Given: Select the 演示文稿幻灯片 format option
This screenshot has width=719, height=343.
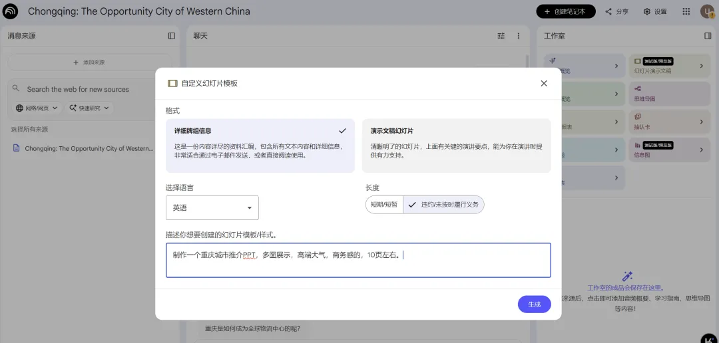Looking at the screenshot, I should 456,146.
